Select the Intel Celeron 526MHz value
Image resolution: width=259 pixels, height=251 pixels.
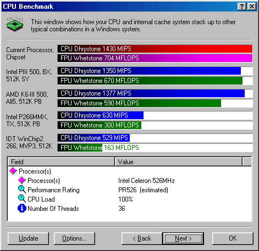[146, 181]
